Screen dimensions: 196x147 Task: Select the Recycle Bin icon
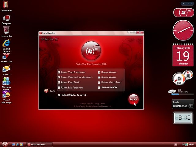(x=6, y=32)
